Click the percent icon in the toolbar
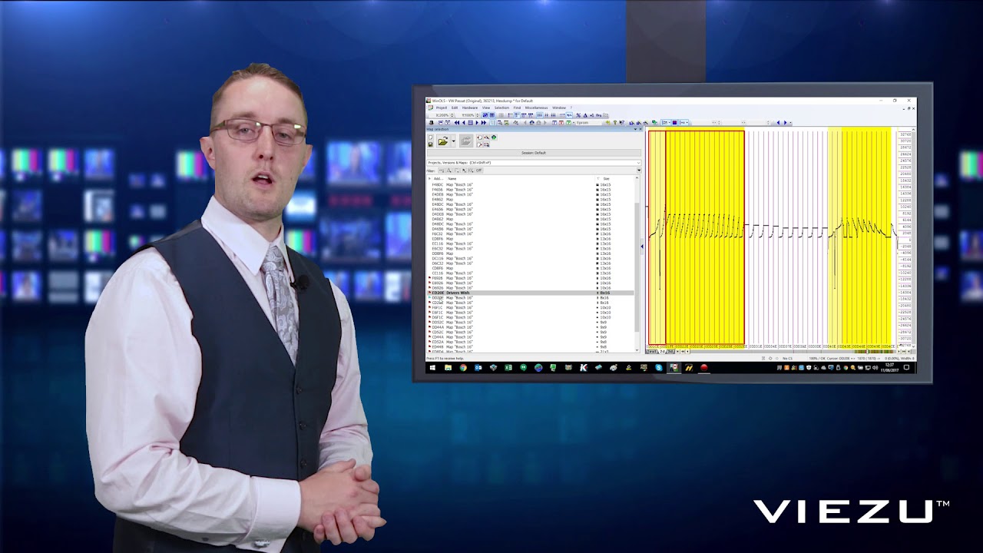This screenshot has width=983, height=553. tap(578, 115)
